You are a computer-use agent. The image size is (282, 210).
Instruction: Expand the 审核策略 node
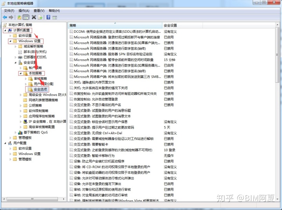[x=26, y=79]
